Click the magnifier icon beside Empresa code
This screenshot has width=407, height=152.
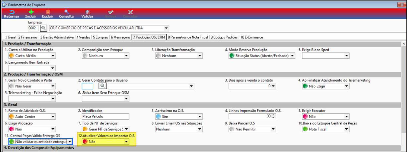click(x=44, y=28)
